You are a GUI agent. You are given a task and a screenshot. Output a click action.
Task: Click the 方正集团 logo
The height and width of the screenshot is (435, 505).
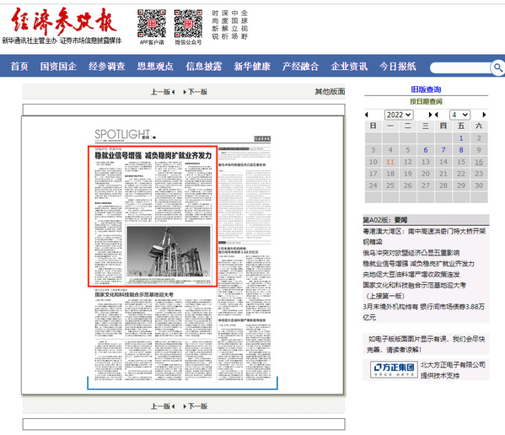[x=394, y=369]
